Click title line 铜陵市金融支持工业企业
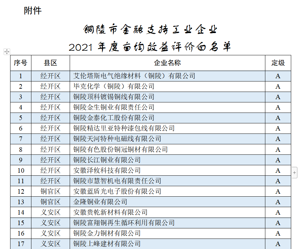 tap(150, 29)
